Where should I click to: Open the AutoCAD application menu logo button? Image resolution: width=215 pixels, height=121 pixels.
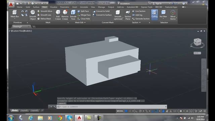point(11,4)
